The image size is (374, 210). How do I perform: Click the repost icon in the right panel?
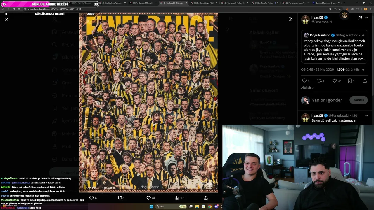(x=319, y=81)
